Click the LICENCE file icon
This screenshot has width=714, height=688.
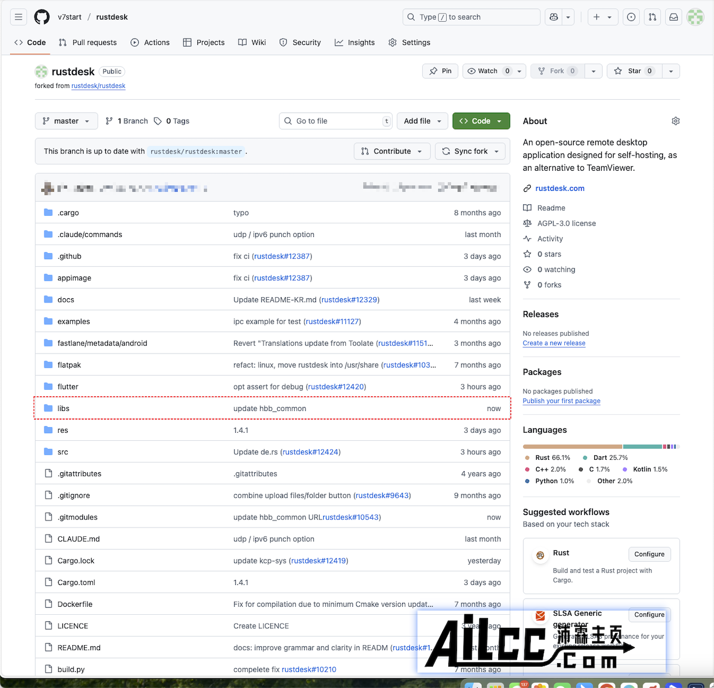click(48, 626)
